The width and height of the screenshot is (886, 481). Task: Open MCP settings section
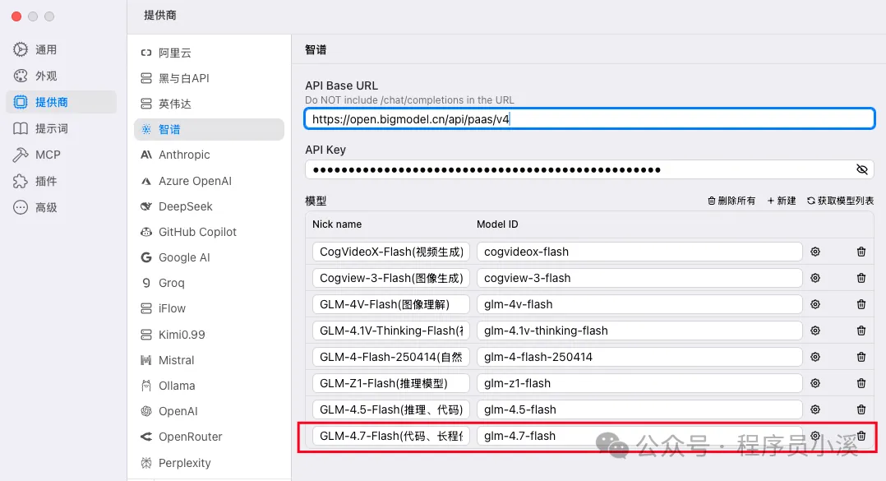(61, 155)
